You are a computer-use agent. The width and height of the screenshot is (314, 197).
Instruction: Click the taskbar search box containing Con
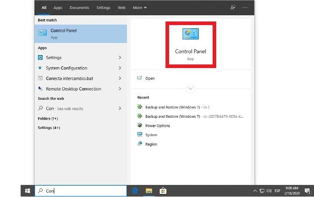point(81,191)
